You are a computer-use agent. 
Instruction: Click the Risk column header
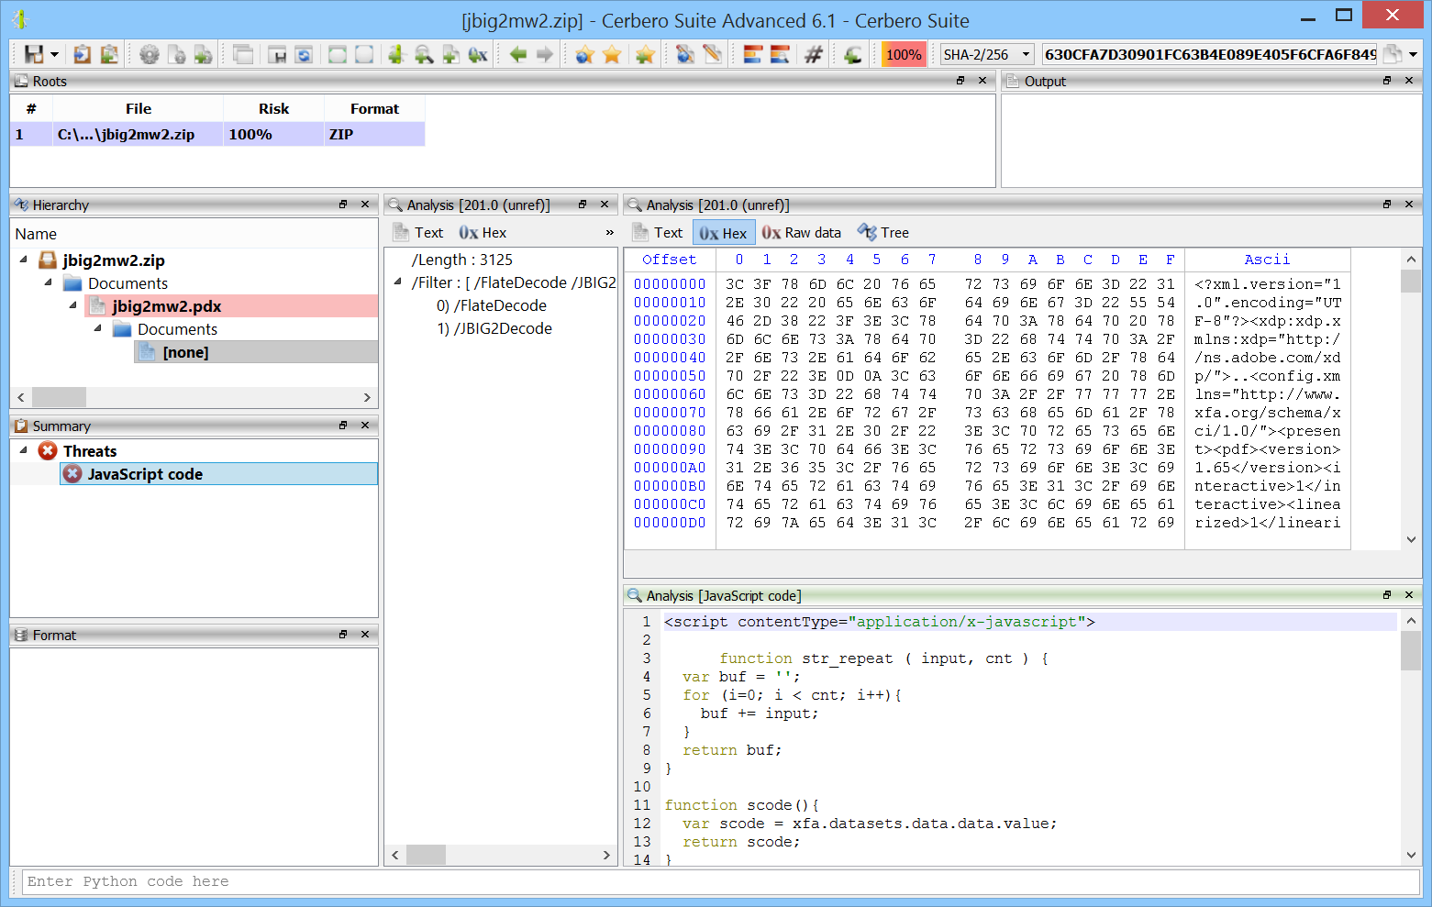273,108
